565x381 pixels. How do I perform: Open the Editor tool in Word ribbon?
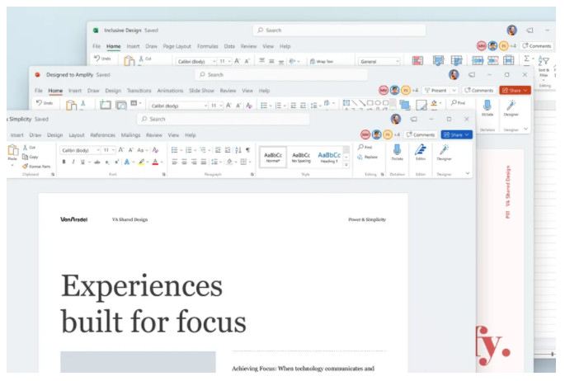tap(421, 151)
